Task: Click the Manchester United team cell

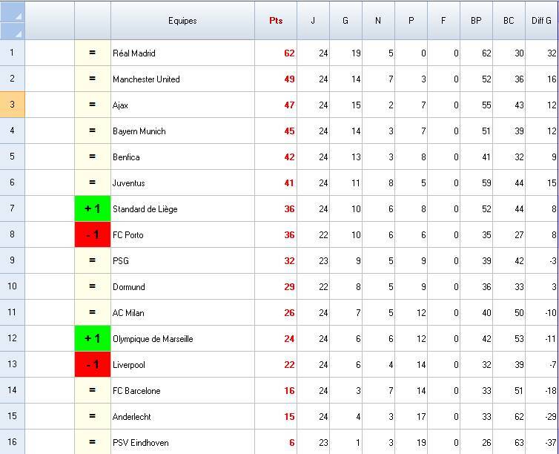Action: 182,79
